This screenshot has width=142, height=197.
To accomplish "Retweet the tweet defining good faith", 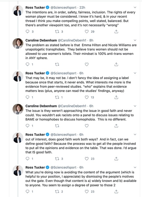I will point(57,159).
